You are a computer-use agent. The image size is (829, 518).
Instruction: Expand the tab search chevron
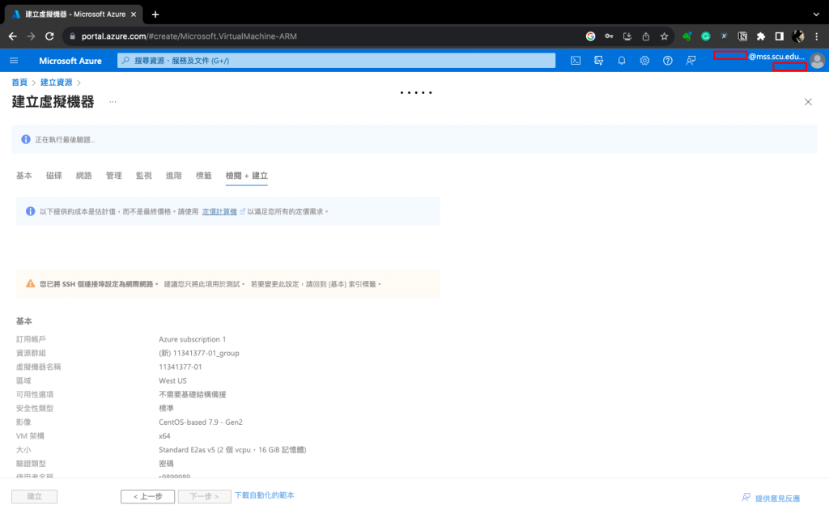point(816,15)
